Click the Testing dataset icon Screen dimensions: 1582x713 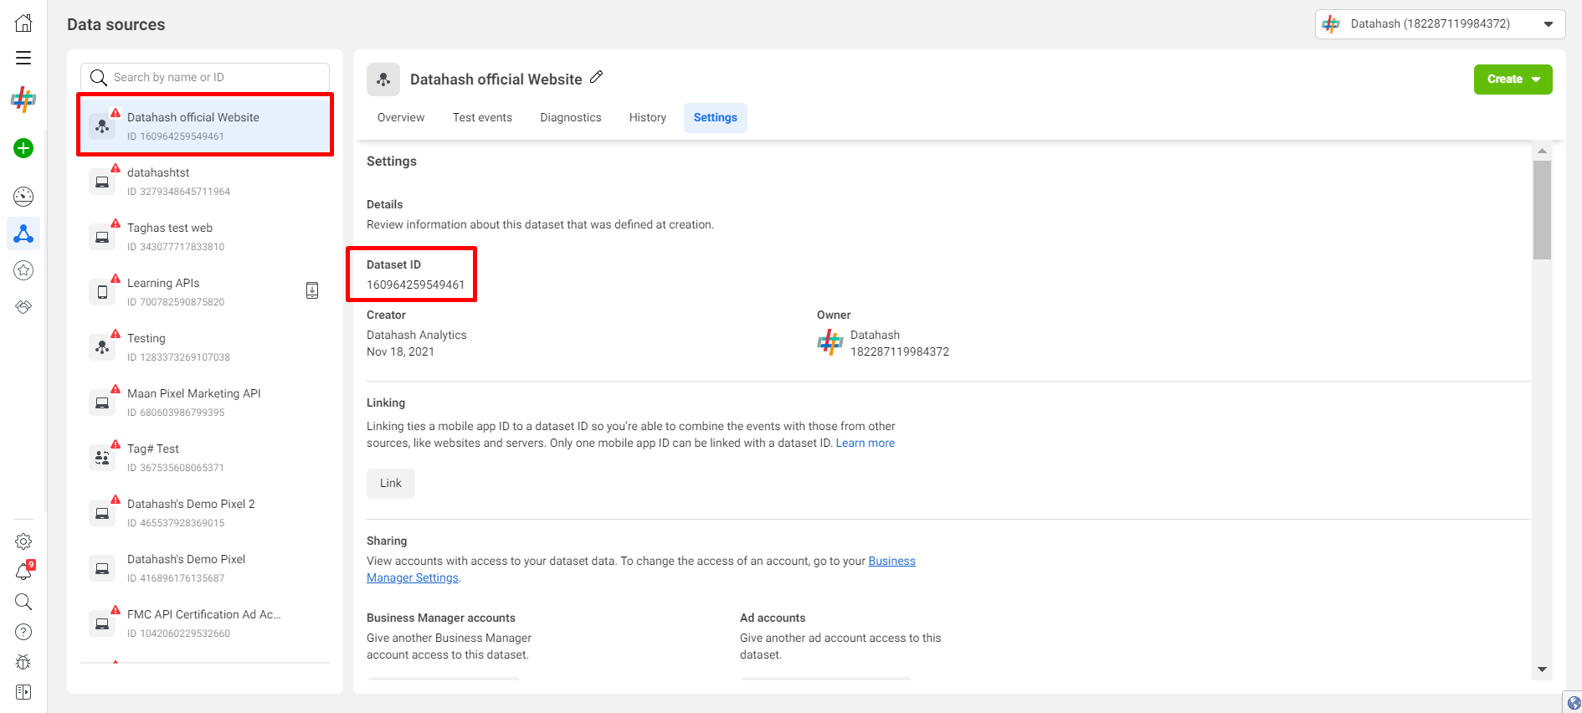pos(102,347)
